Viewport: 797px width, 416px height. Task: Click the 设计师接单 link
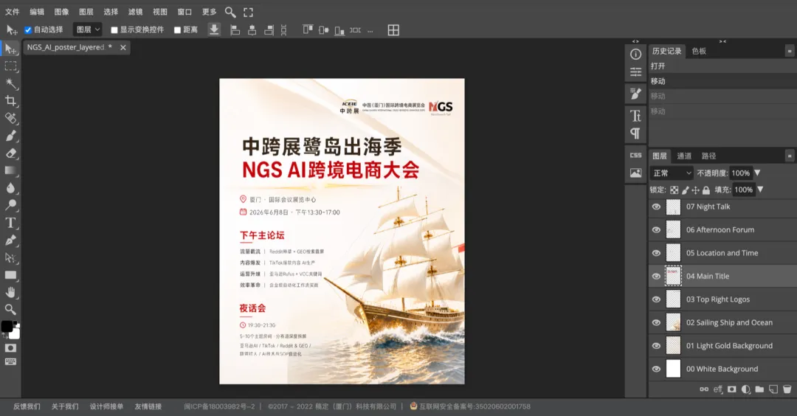pos(106,406)
